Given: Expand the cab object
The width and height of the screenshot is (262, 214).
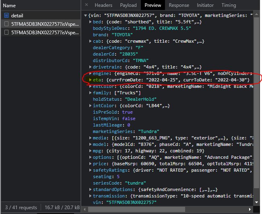Looking at the screenshot, I should [x=90, y=41].
